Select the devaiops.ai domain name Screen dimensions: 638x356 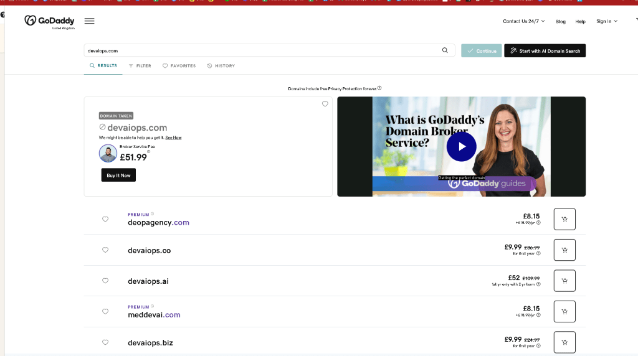[148, 281]
